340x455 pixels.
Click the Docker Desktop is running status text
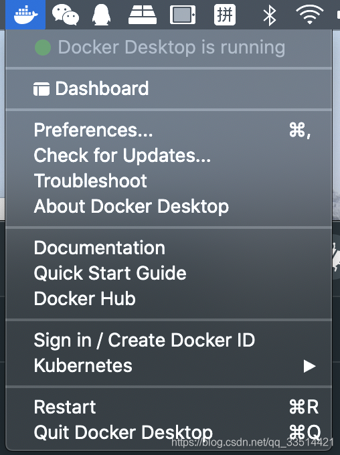(171, 48)
